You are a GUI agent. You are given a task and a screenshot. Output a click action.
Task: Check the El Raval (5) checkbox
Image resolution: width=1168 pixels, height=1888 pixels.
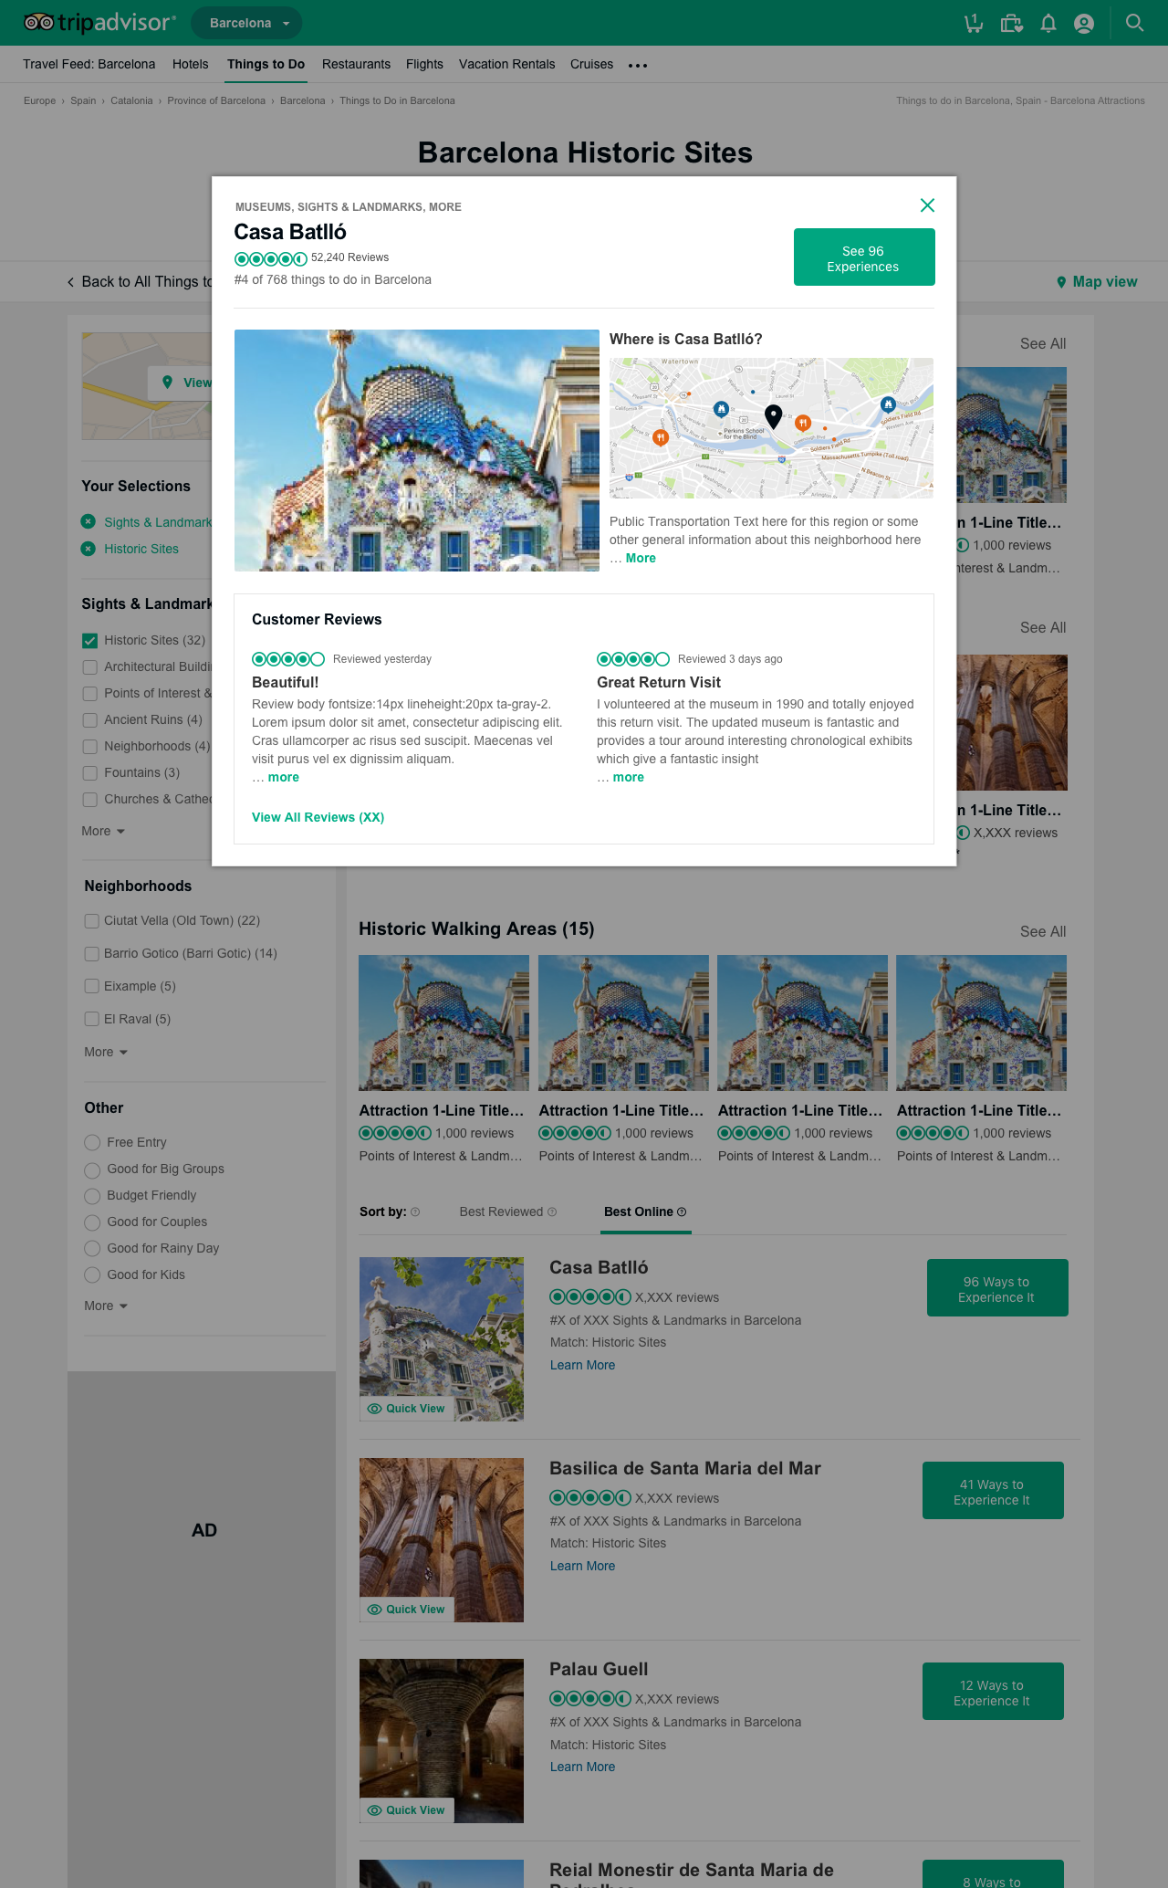91,1020
